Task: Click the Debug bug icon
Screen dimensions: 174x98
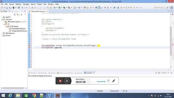Action: click(x=55, y=8)
